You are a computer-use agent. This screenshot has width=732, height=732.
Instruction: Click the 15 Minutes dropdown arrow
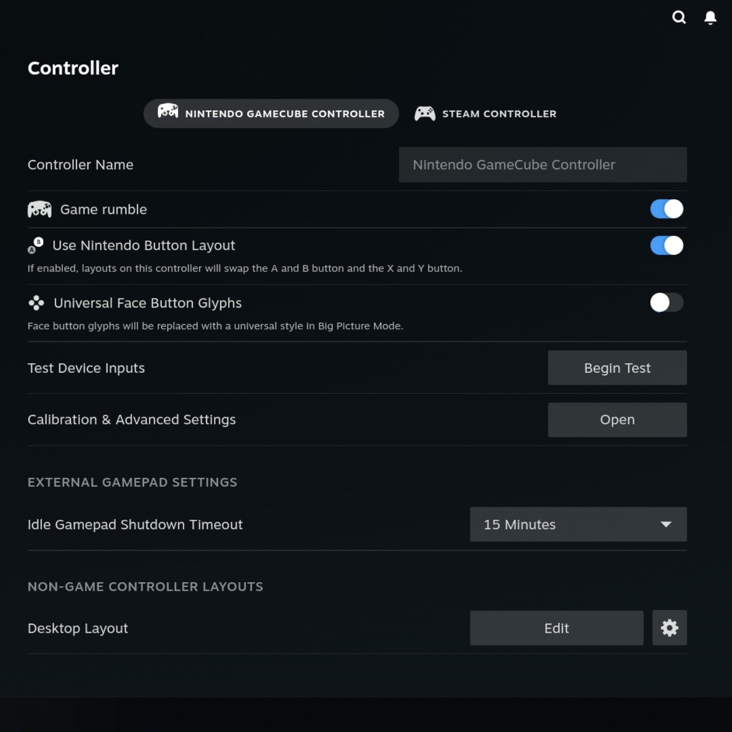tap(666, 524)
